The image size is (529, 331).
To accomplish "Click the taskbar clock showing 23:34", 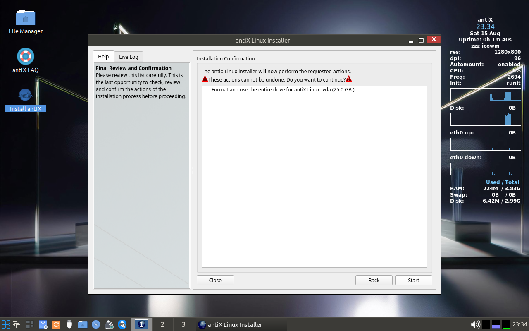I will click(x=520, y=324).
